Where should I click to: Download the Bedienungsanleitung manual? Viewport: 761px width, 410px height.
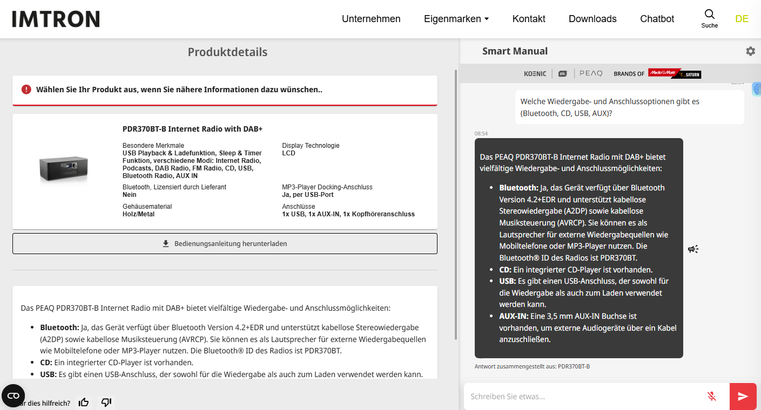225,243
